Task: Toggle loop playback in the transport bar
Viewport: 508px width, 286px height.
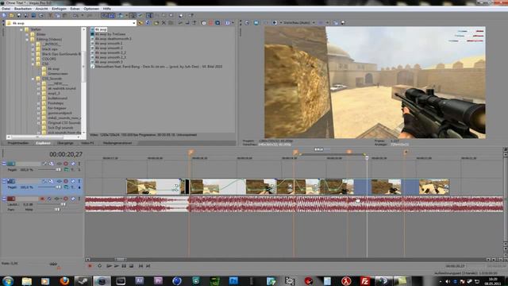Action: click(99, 266)
